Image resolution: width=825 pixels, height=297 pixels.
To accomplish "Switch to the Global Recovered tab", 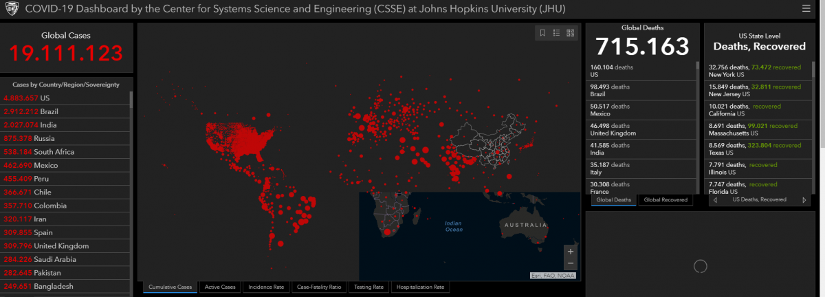I will click(x=665, y=200).
